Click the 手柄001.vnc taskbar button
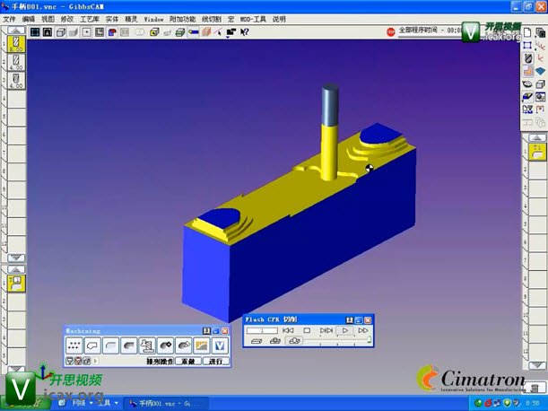The width and height of the screenshot is (548, 411). 166,404
